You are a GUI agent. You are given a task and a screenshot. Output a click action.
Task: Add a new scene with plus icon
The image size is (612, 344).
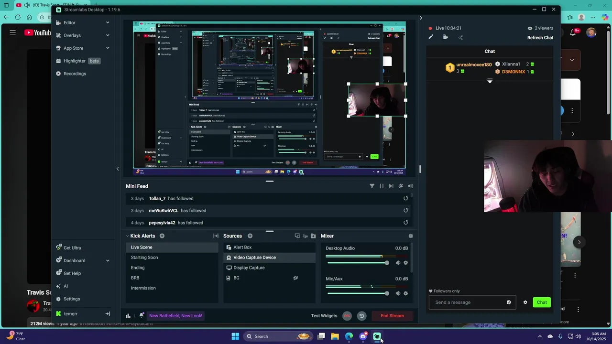click(162, 236)
